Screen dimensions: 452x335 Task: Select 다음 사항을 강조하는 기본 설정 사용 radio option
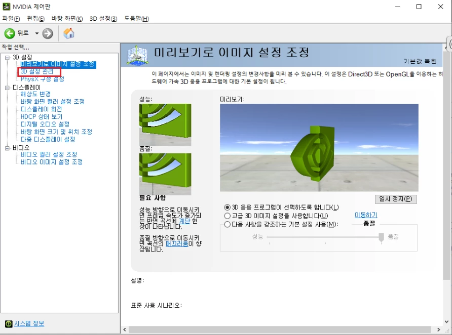tap(227, 225)
